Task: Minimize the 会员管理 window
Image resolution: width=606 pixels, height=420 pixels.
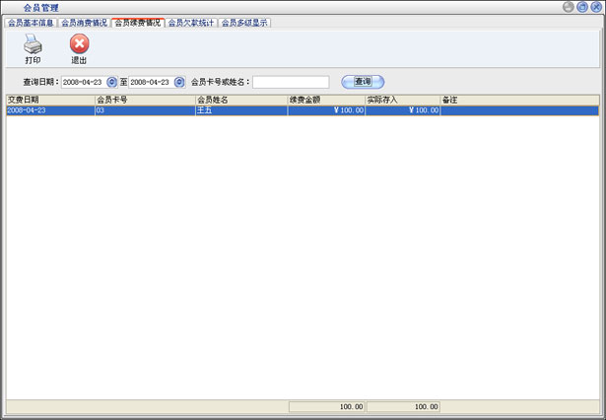Action: click(569, 7)
